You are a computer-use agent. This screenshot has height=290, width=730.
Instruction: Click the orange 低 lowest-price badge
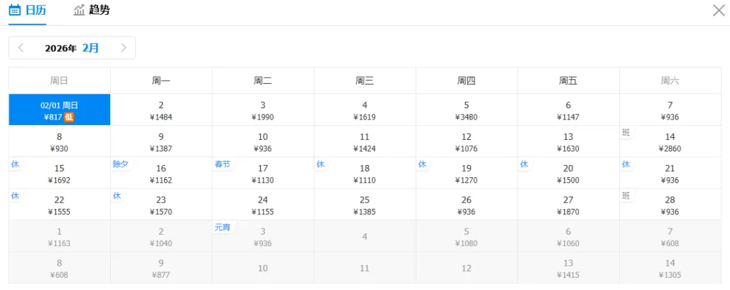[x=69, y=117]
